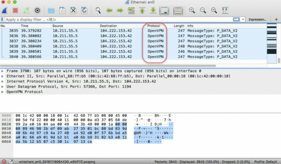281x164 pixels.
Task: Sort packets by the Source column header
Action: click(58, 26)
